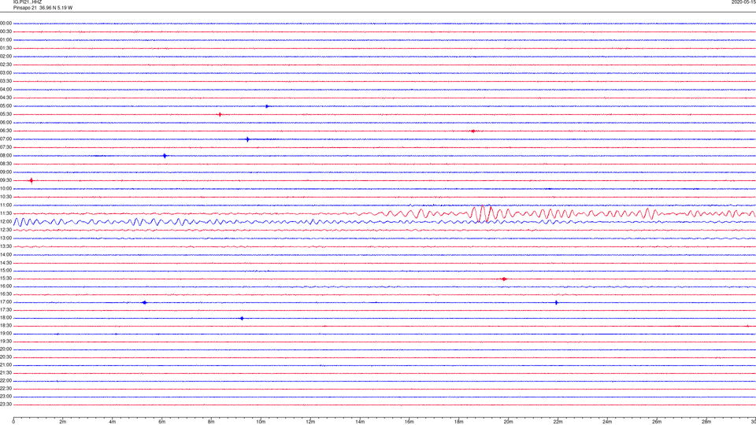Click the 06:30 time label
The width and height of the screenshot is (756, 425).
click(6, 131)
